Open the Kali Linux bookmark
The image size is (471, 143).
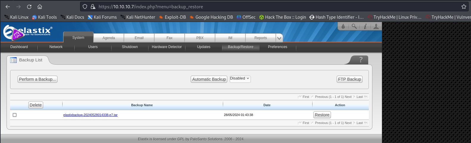coord(16,17)
